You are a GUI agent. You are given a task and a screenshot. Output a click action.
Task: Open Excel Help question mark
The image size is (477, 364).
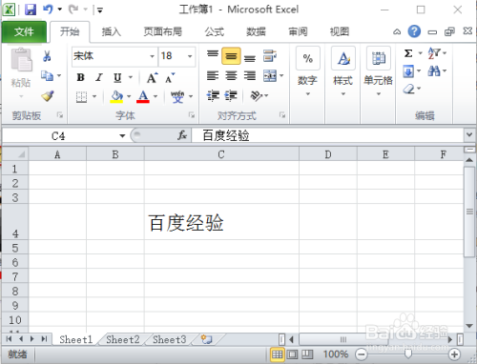click(x=414, y=31)
